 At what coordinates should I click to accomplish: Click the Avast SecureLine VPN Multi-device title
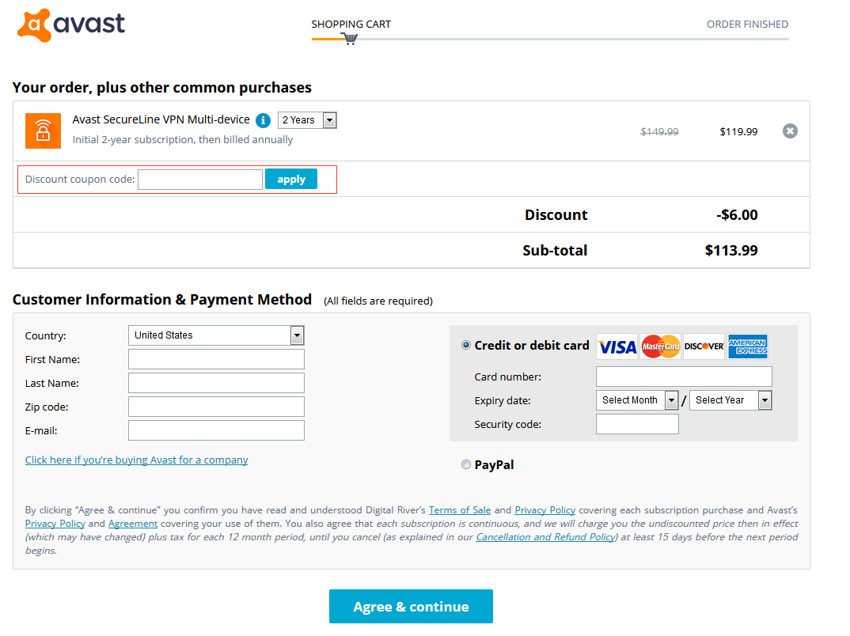[x=161, y=119]
